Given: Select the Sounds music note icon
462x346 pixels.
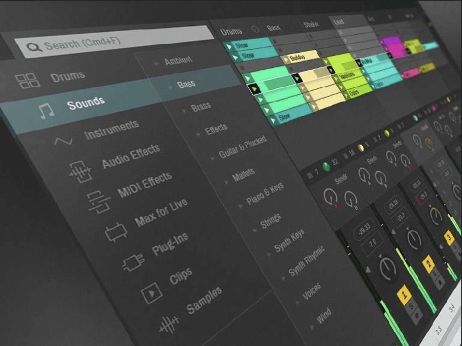Looking at the screenshot, I should pos(46,111).
